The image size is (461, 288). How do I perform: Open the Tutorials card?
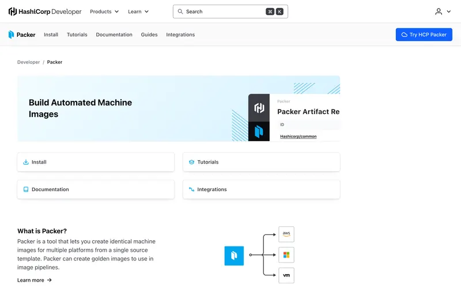pos(262,162)
